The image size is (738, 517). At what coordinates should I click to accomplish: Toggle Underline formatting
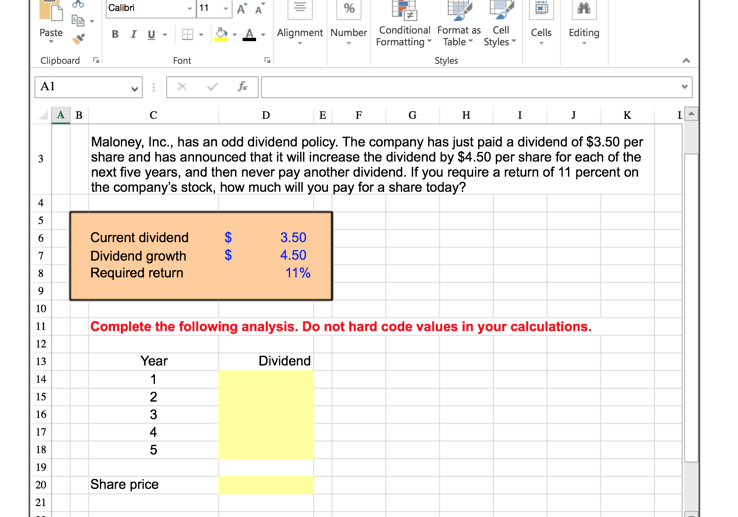click(x=152, y=34)
